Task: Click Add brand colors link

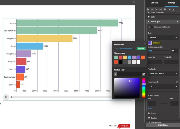Action: point(124,49)
